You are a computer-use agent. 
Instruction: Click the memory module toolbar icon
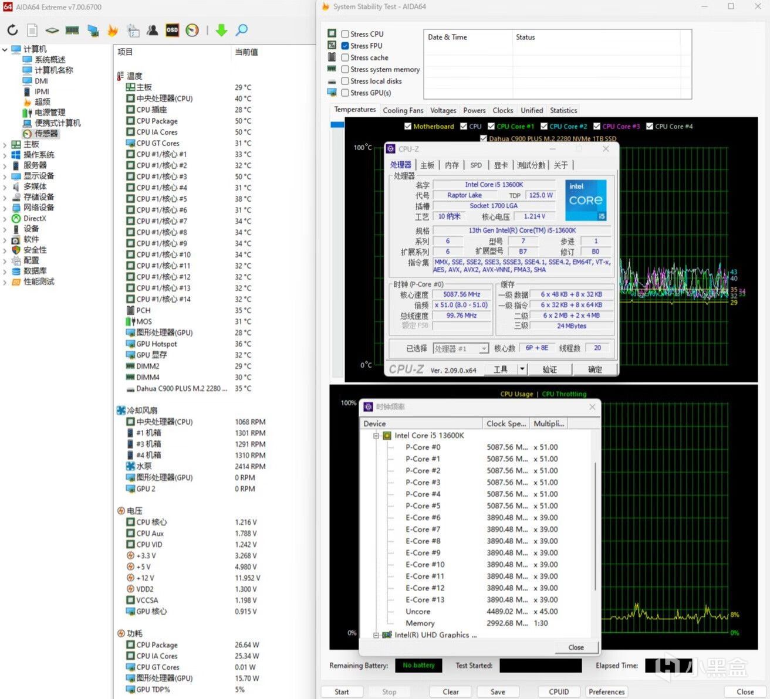(x=72, y=30)
